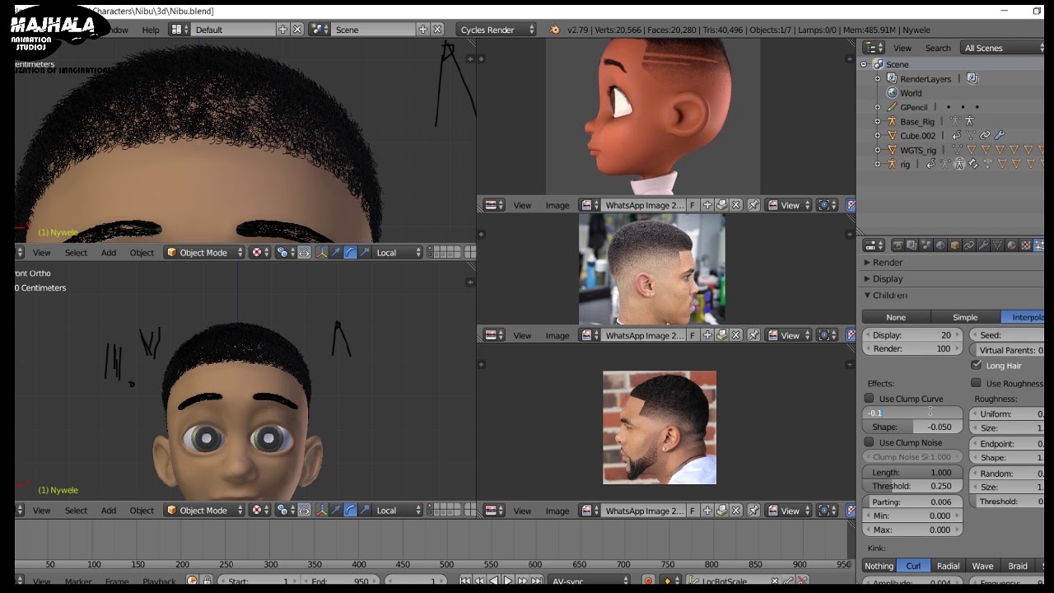Screen dimensions: 1054x593
Task: Open Add menu in bottom 3D viewport
Action: (109, 511)
